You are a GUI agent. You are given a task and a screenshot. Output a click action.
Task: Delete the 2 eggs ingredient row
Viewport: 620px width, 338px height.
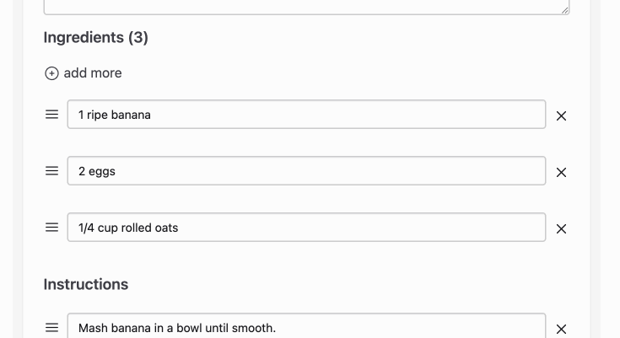561,172
